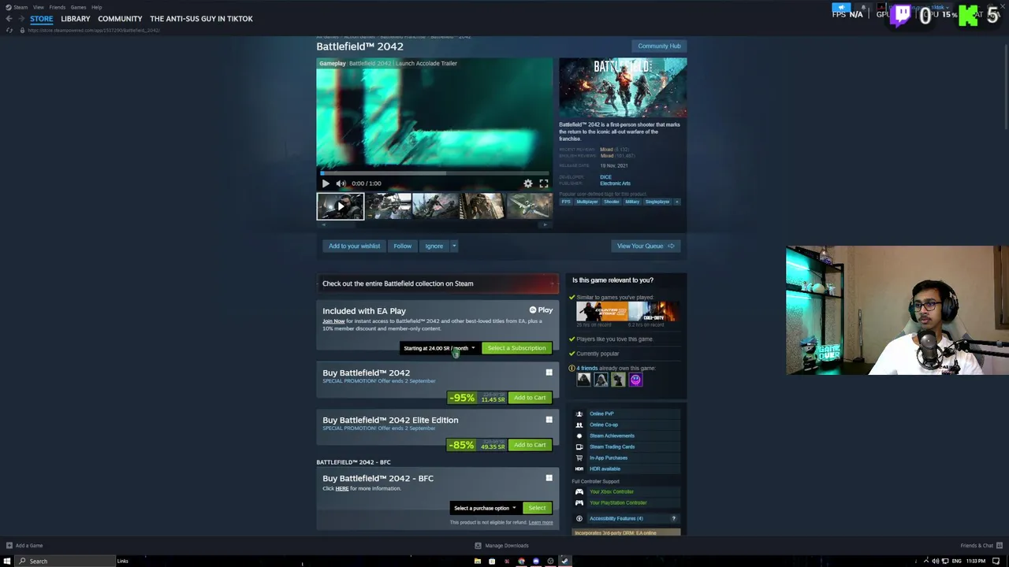The width and height of the screenshot is (1009, 567).
Task: Click Add a Game at bottom left
Action: (24, 545)
